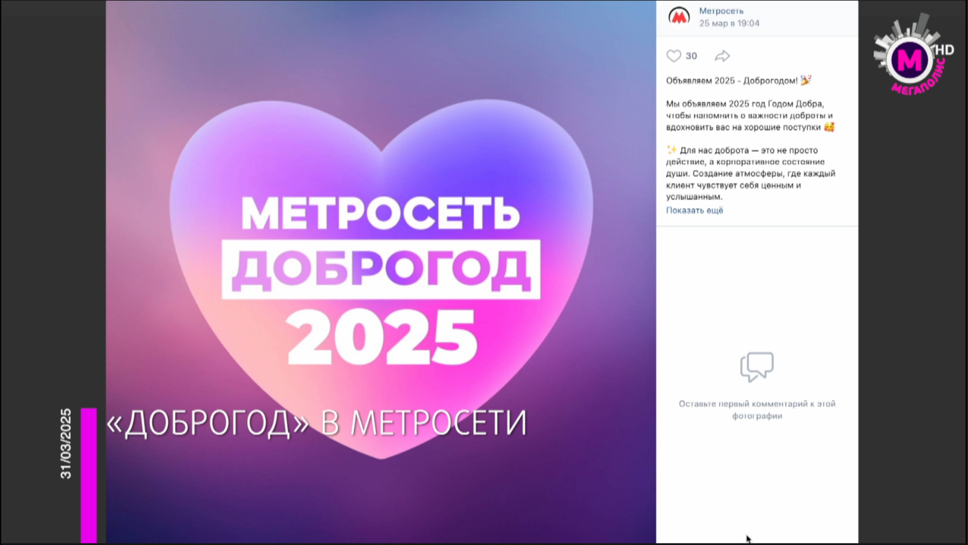968x545 pixels.
Task: Click the speech bubbles comment icon
Action: click(757, 367)
